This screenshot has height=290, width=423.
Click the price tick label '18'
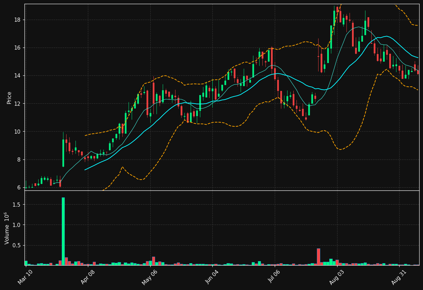tap(18, 20)
